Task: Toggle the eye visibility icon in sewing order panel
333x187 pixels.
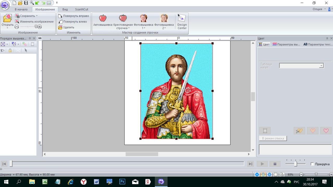Action: tap(3, 50)
